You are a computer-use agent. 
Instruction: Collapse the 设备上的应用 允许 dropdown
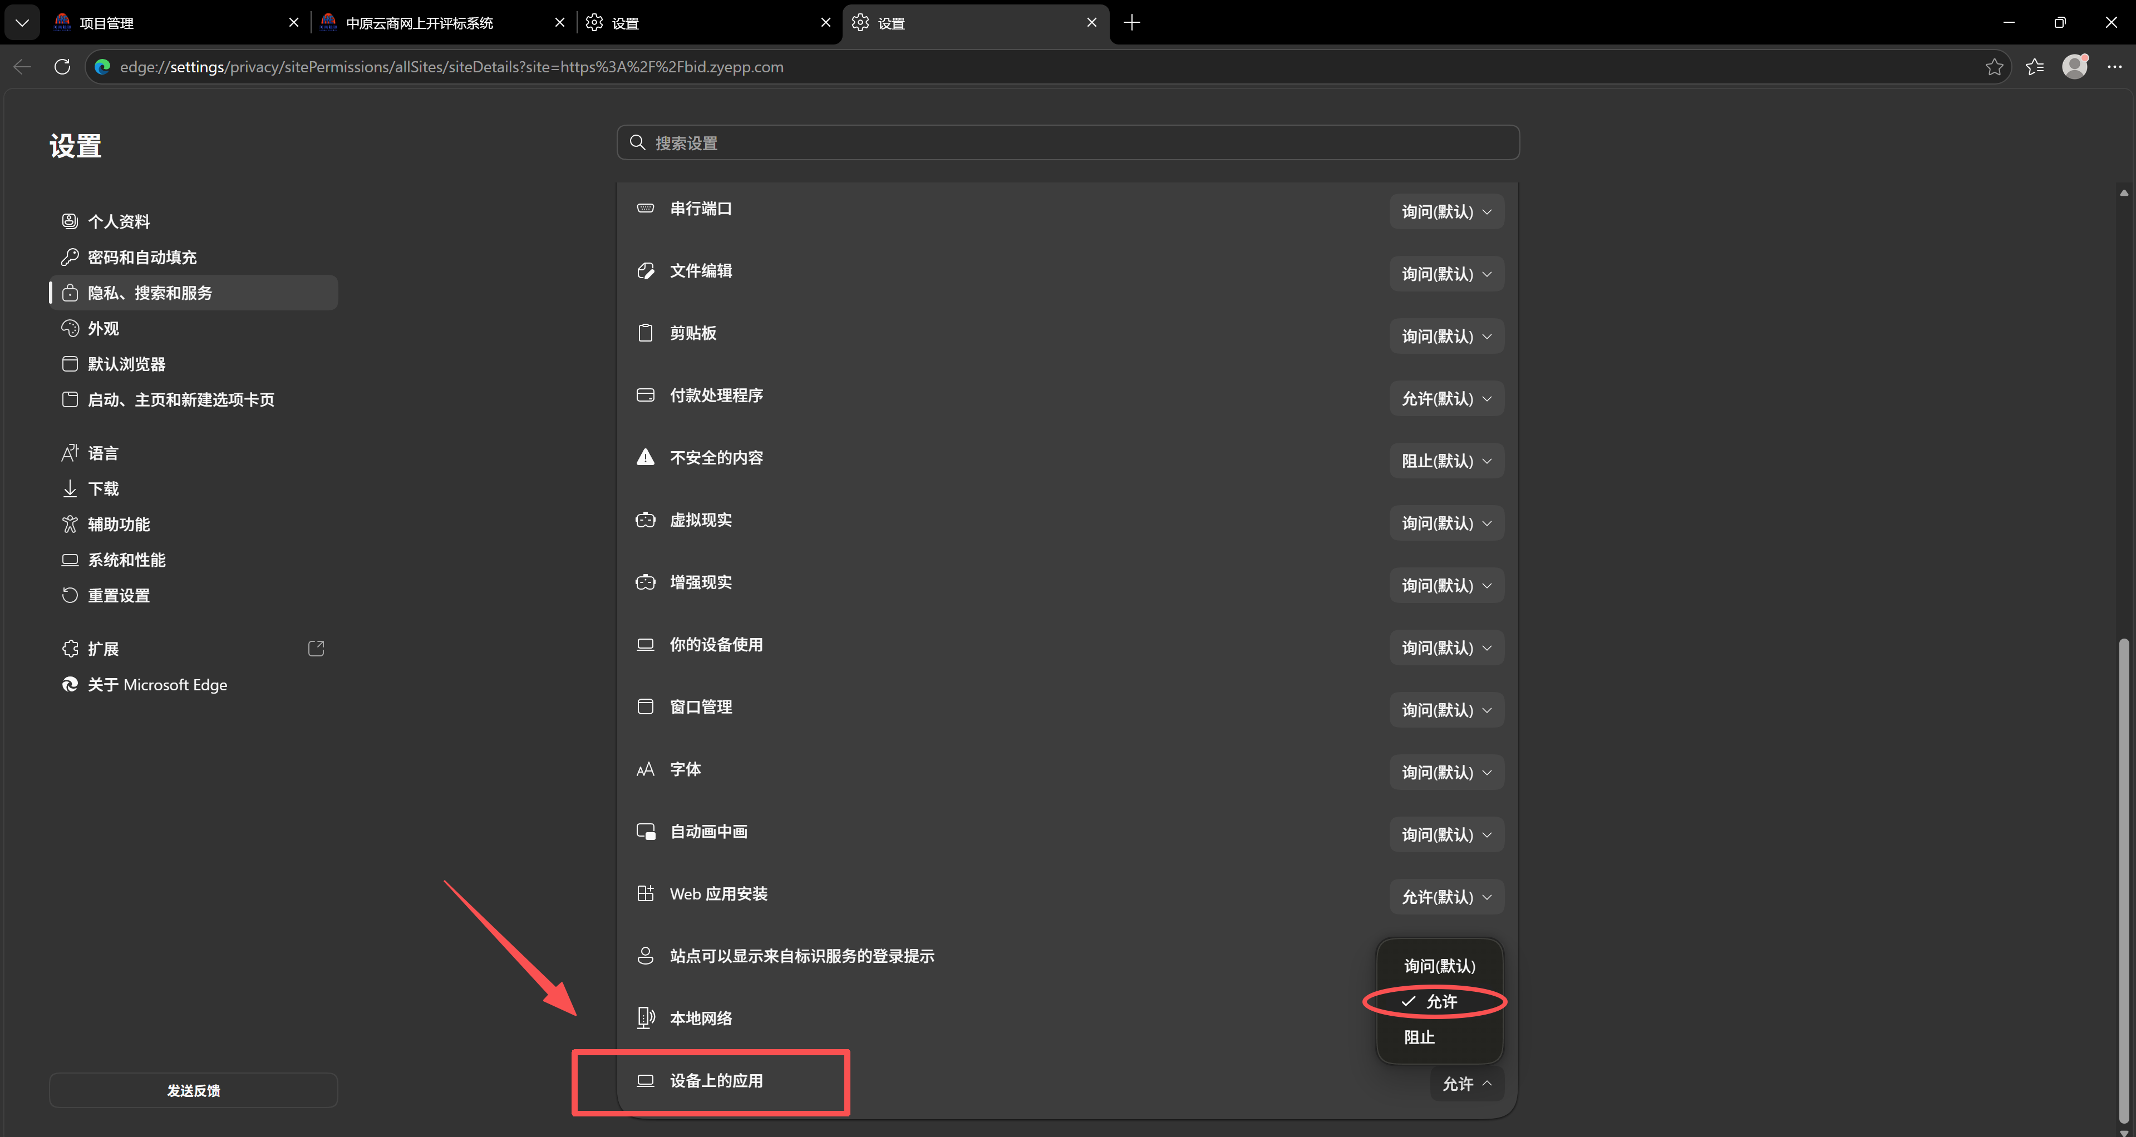(1467, 1084)
